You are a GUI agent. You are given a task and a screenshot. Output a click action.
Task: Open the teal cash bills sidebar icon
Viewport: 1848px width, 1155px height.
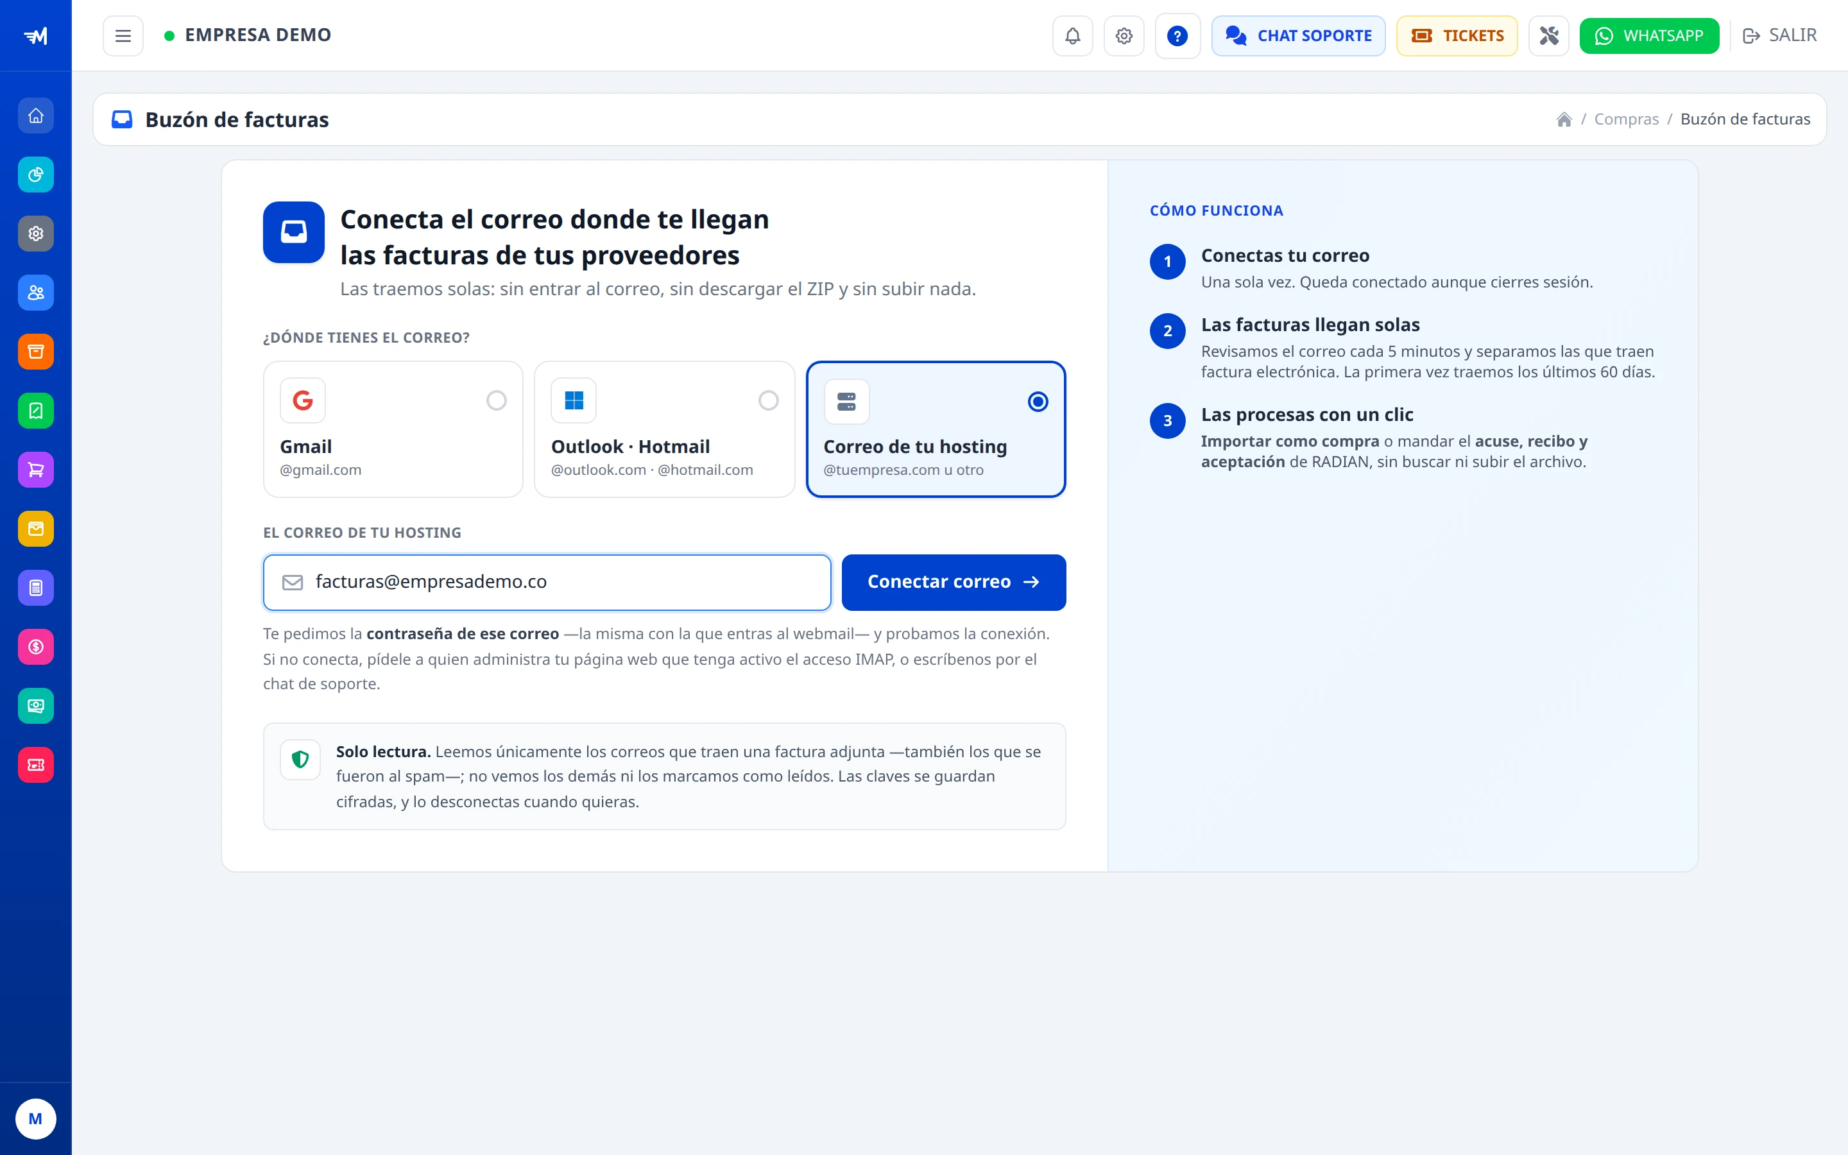coord(36,706)
